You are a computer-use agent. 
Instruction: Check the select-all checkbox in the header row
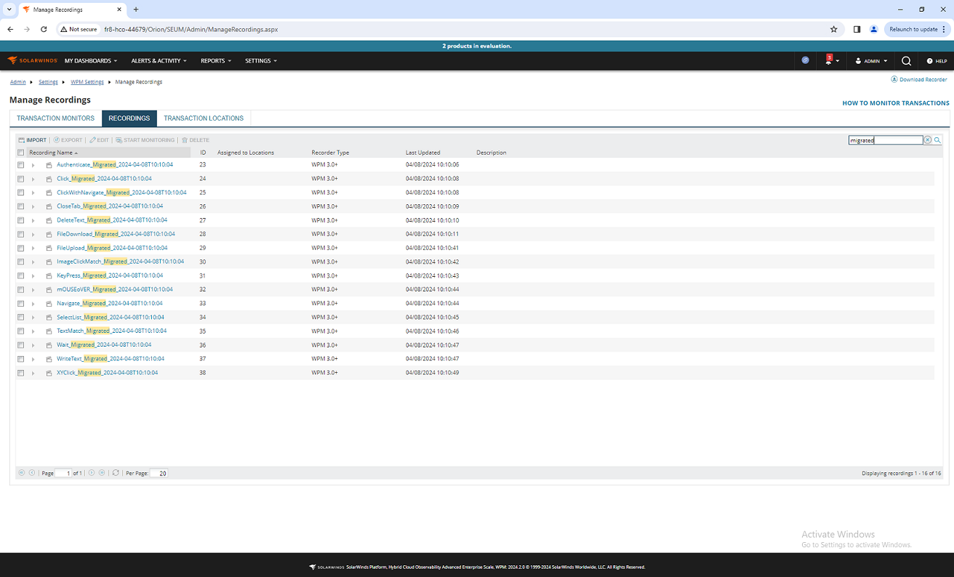click(x=20, y=152)
